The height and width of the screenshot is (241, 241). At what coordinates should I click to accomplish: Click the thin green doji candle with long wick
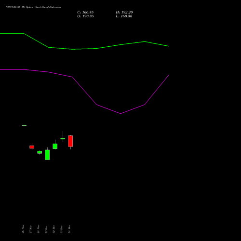tap(63, 138)
